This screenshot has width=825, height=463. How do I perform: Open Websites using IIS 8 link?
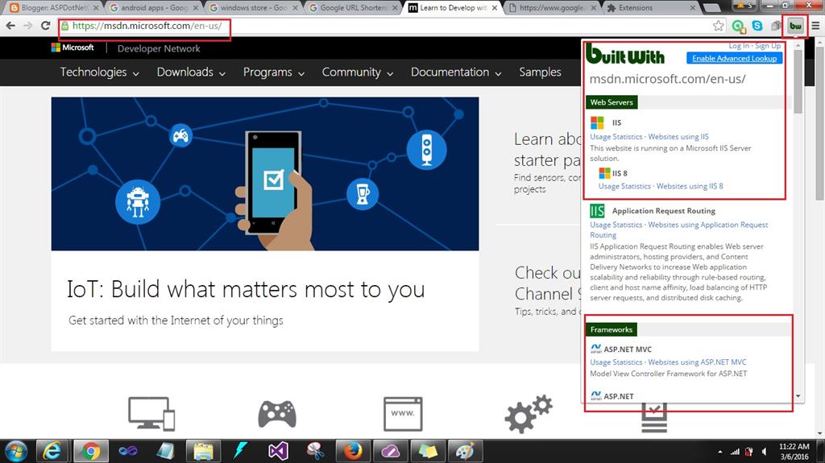[x=690, y=186]
